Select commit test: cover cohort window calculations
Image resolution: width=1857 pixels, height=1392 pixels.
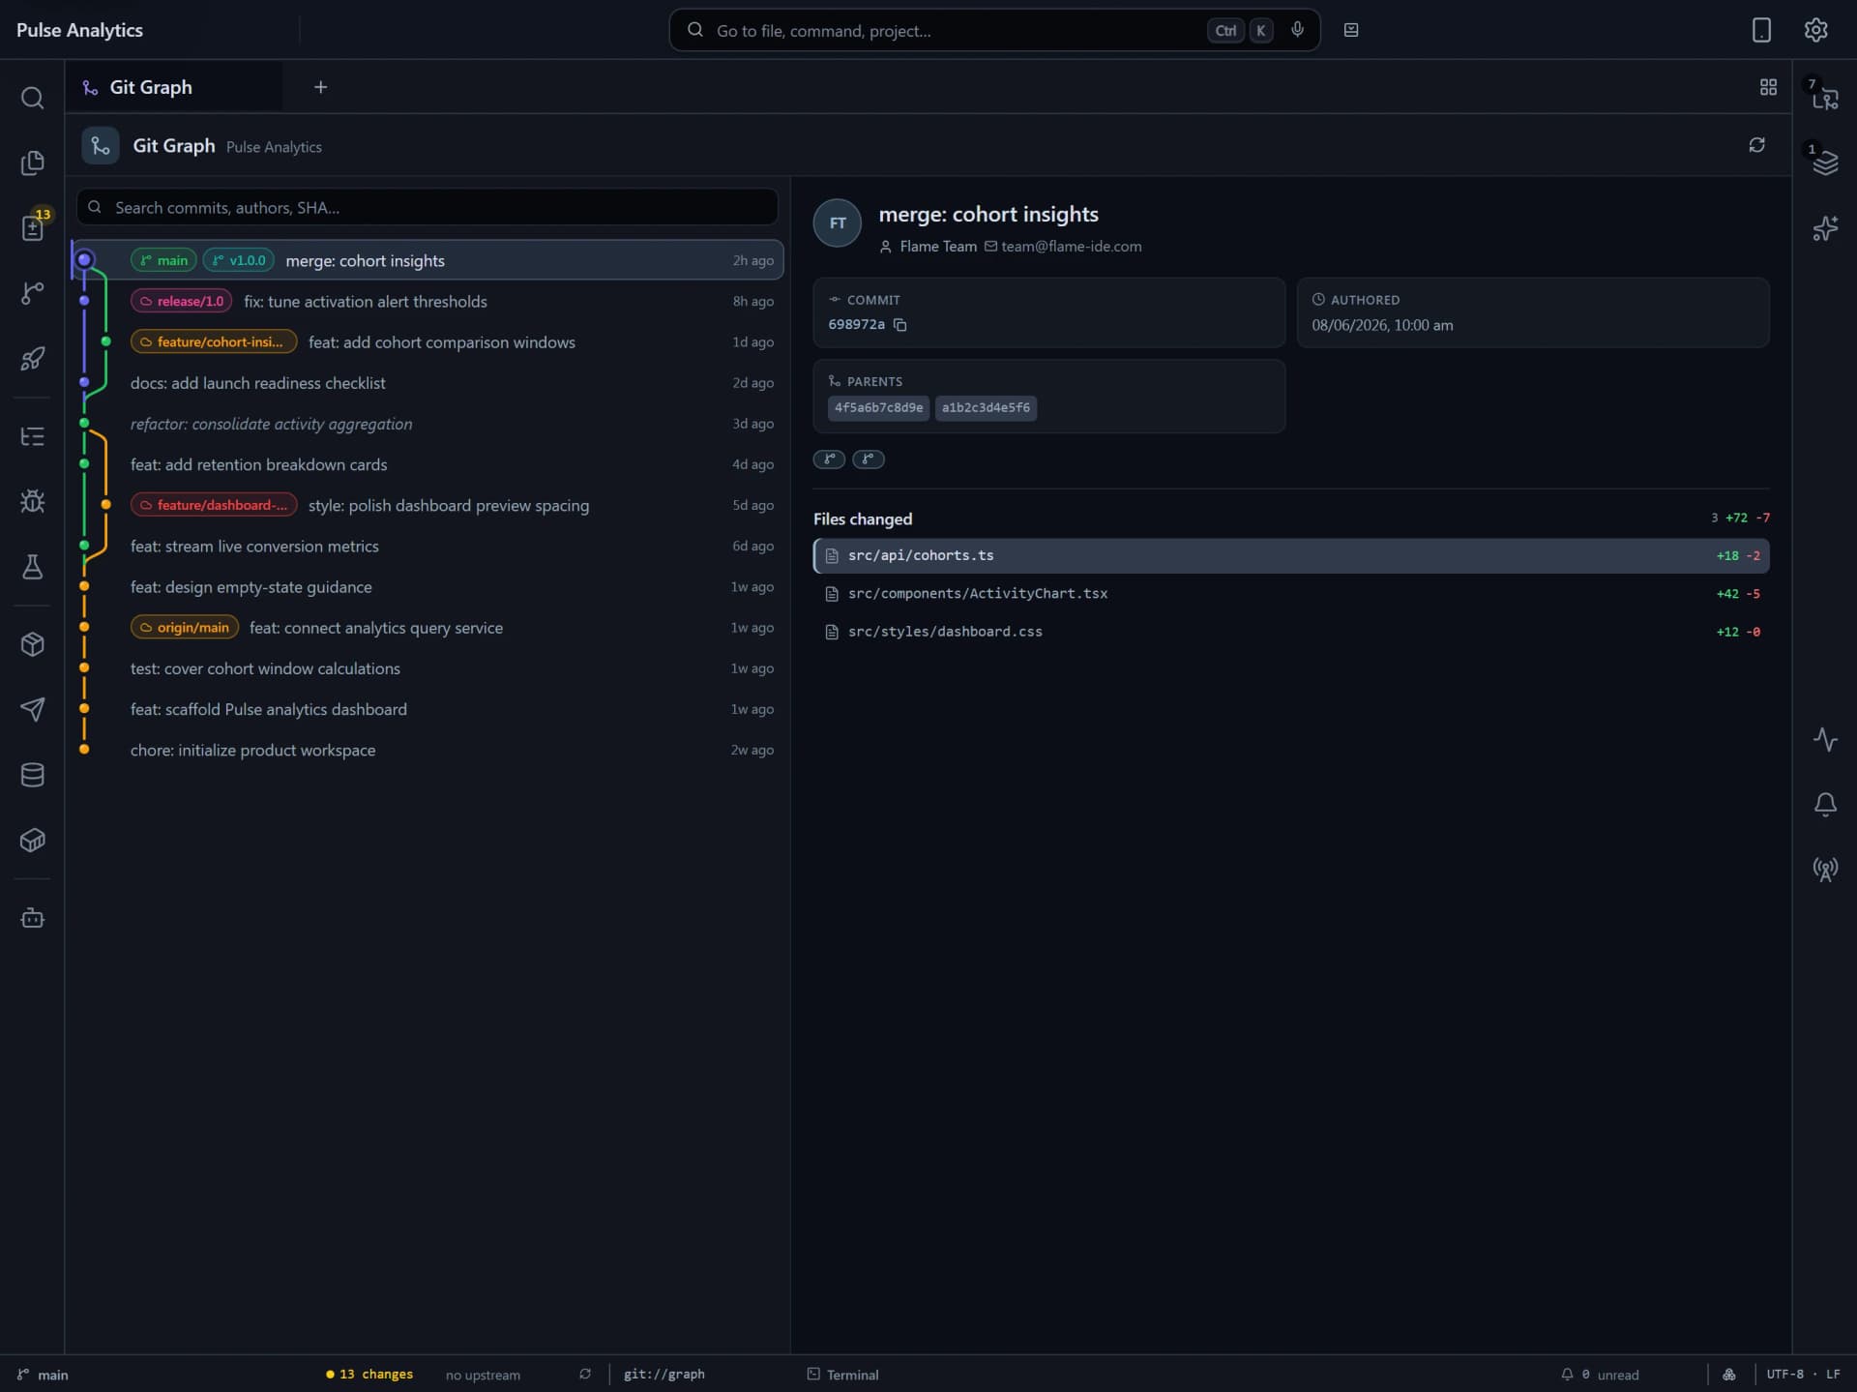click(x=427, y=668)
